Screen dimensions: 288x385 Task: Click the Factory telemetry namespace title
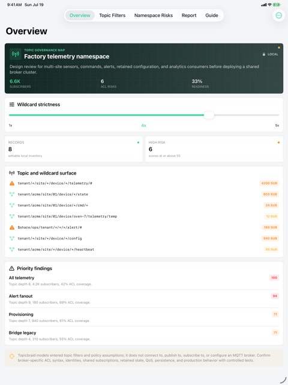tap(67, 57)
